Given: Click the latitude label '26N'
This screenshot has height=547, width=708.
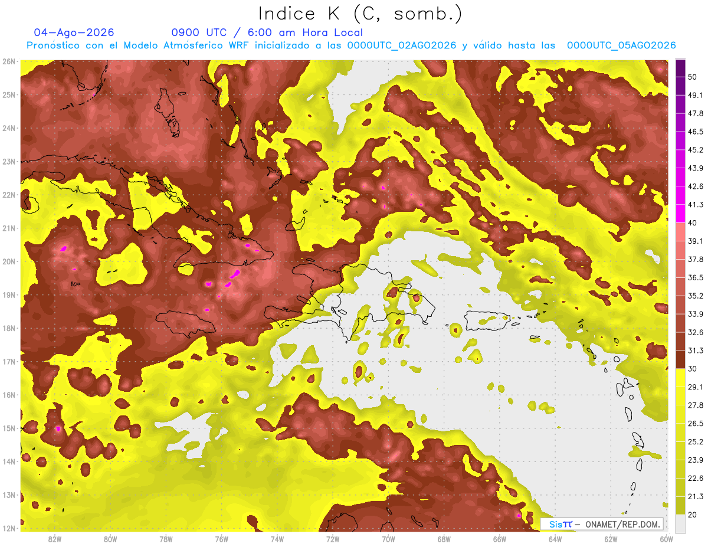Looking at the screenshot, I should pos(9,61).
